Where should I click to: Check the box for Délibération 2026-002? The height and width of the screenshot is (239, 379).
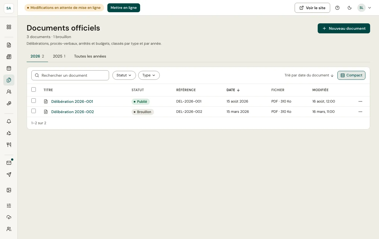[34, 111]
